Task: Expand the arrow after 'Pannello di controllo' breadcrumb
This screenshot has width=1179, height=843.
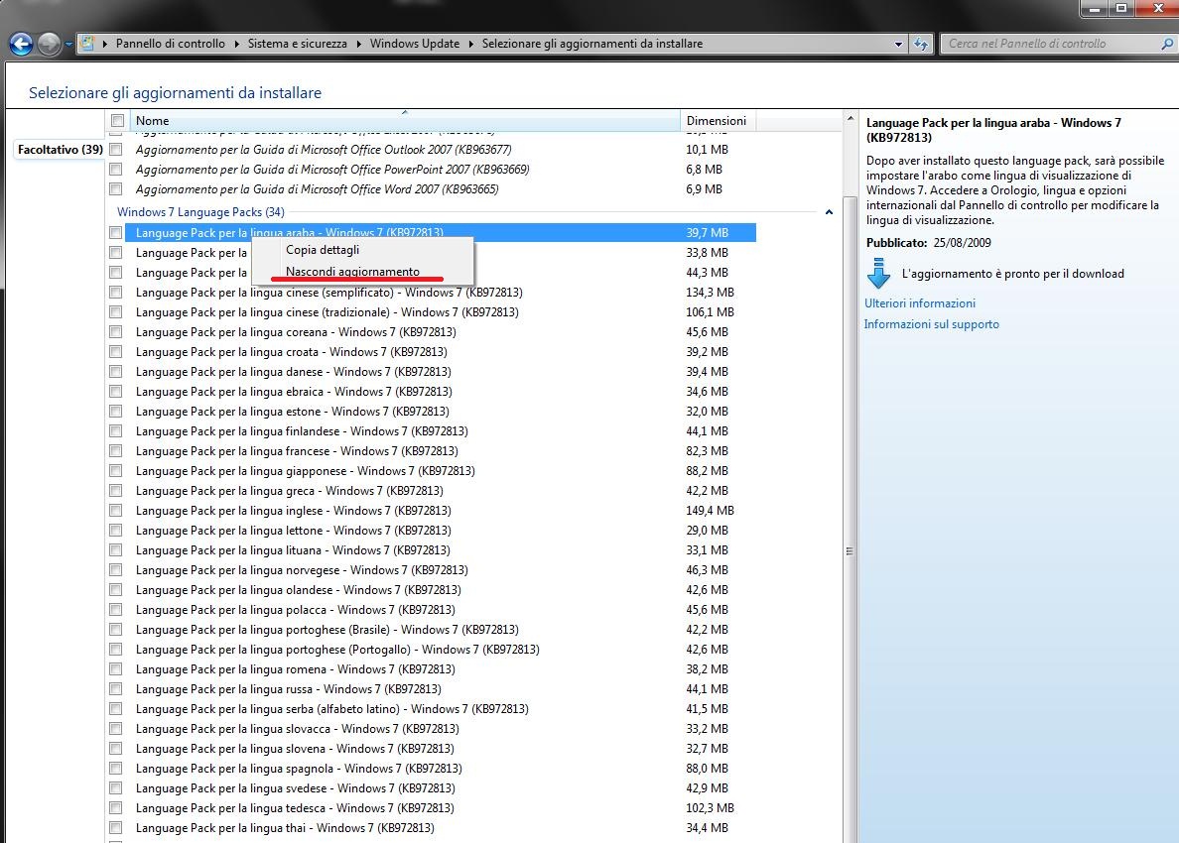Action: [237, 44]
